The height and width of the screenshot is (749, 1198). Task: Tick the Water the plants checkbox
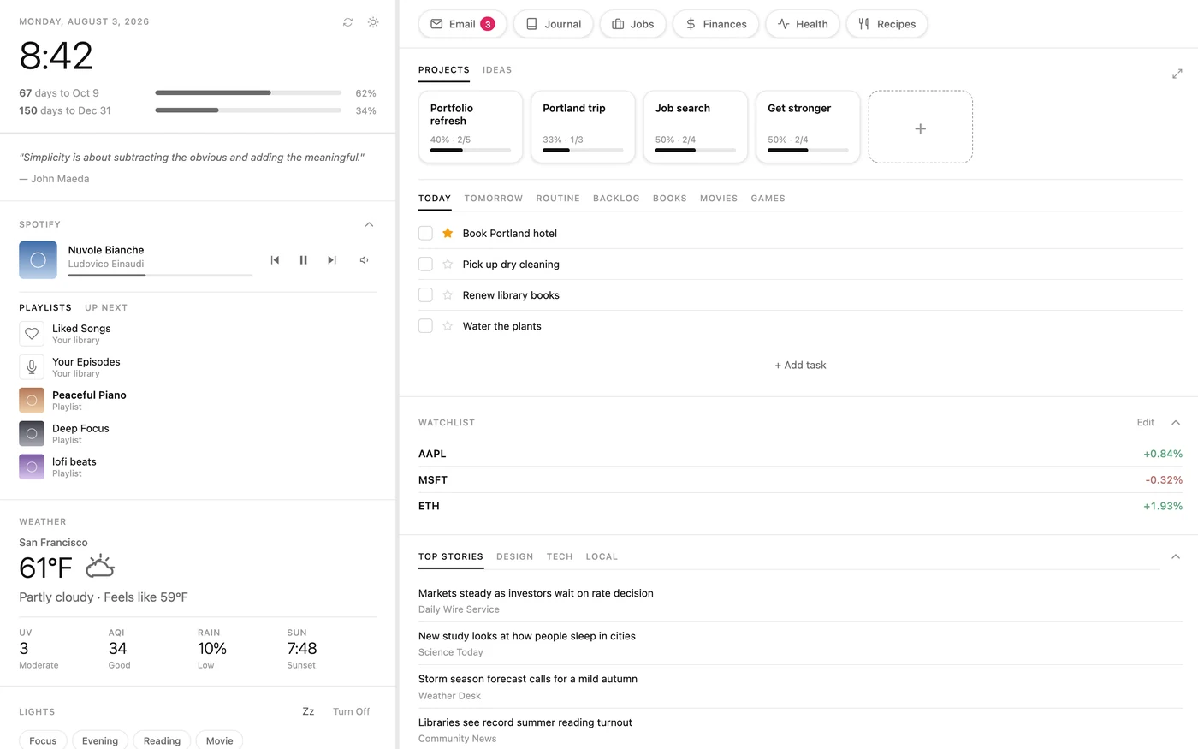425,326
